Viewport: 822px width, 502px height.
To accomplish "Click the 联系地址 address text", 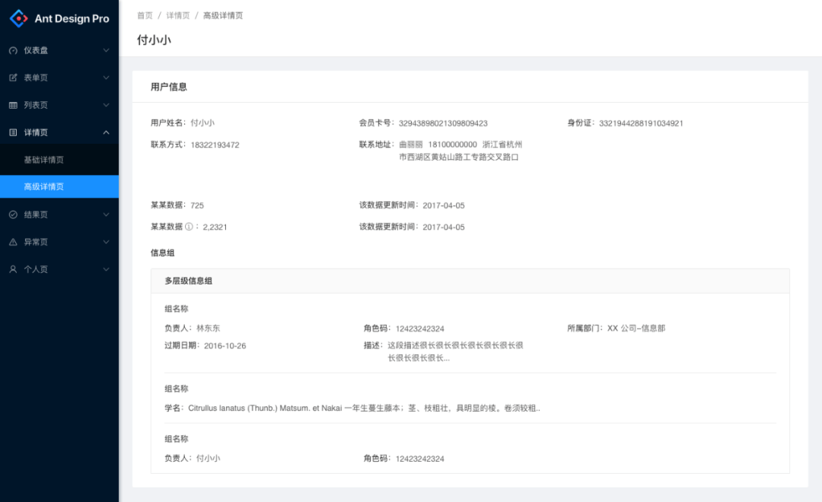I will [x=460, y=151].
